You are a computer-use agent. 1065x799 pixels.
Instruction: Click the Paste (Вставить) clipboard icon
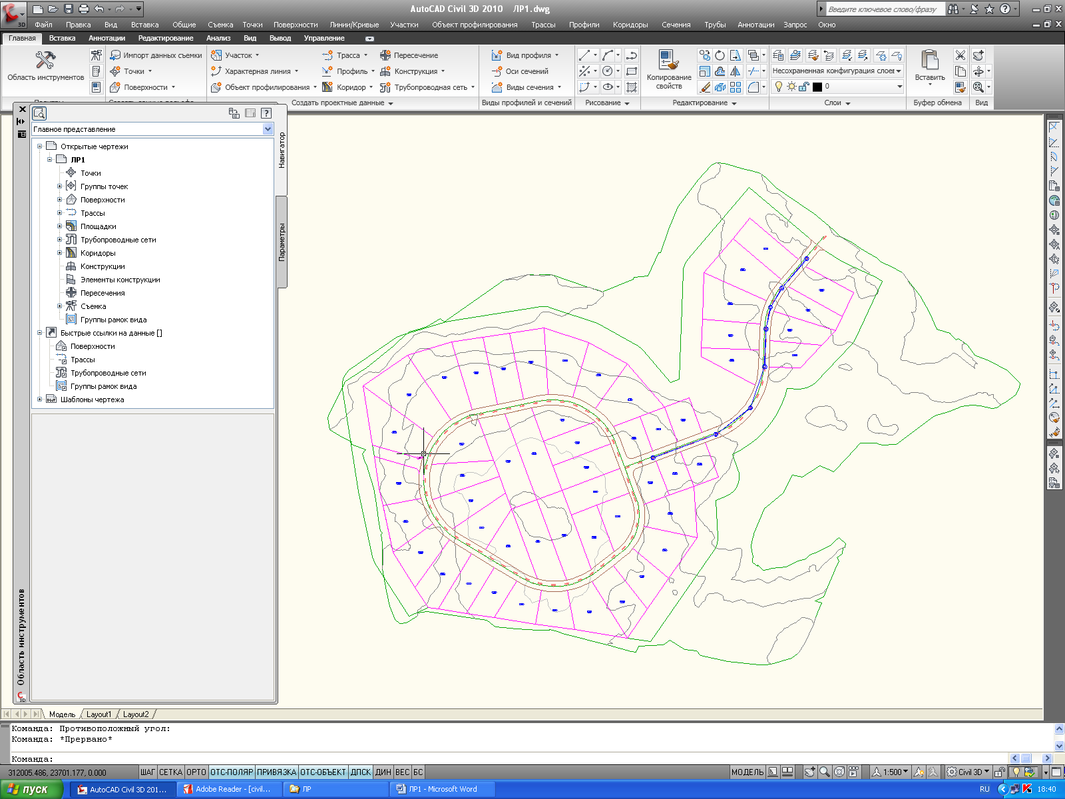(x=929, y=60)
